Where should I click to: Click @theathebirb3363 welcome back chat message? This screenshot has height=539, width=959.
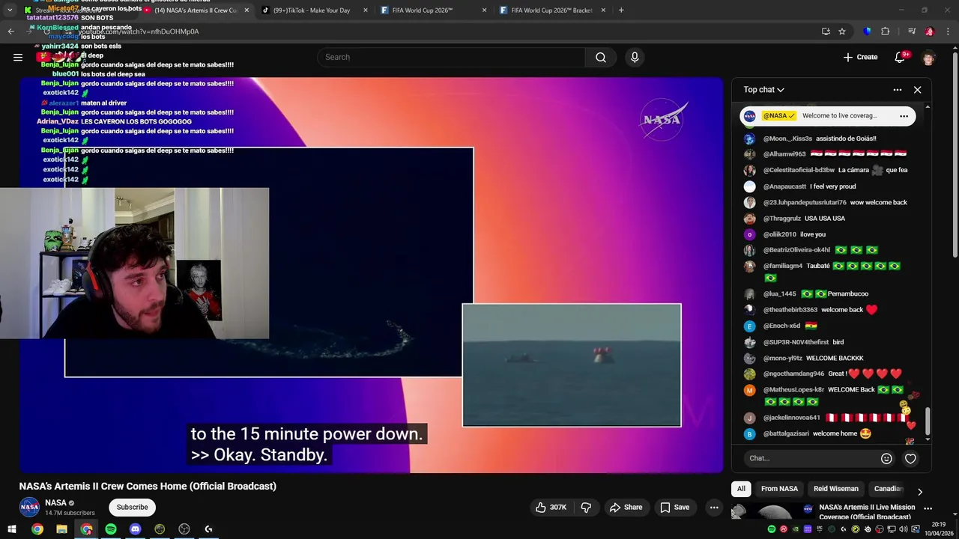(810, 310)
